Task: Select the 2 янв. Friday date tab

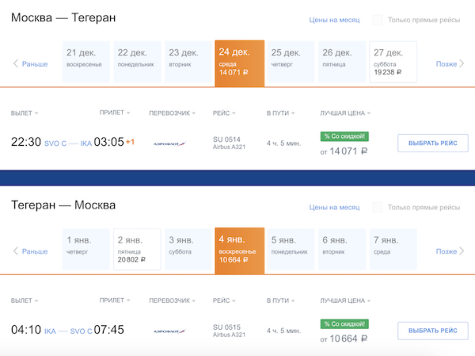Action: [137, 250]
